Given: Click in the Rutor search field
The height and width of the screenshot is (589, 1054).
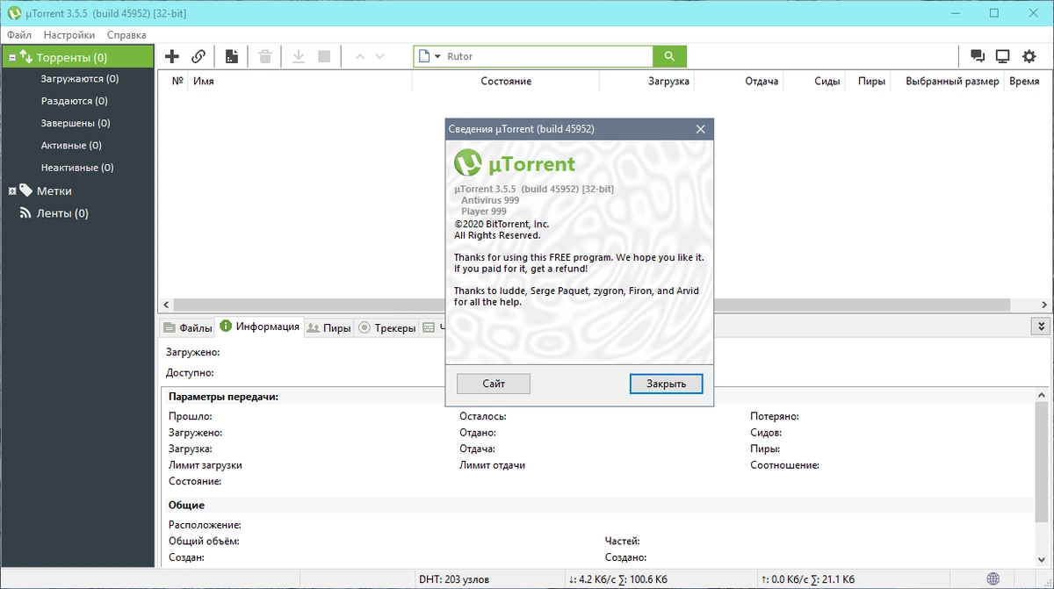Looking at the screenshot, I should pos(546,56).
